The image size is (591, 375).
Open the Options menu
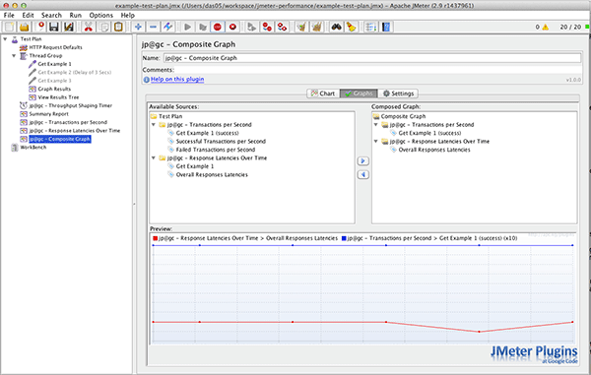point(101,15)
